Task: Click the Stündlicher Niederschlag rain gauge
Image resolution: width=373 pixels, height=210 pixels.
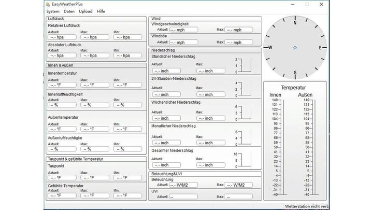Action: tap(246, 65)
